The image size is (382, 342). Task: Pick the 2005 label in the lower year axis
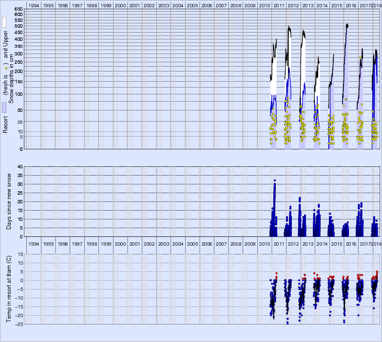(192, 244)
